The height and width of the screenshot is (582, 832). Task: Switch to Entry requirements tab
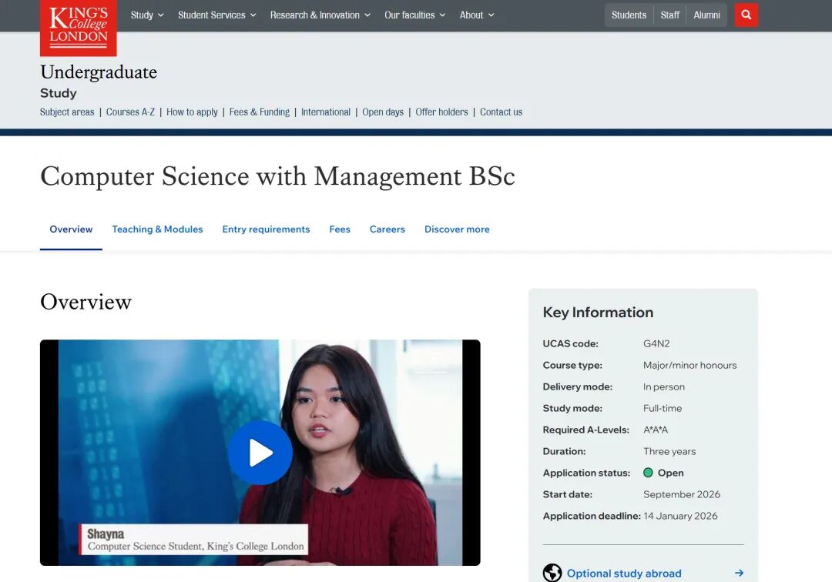point(266,229)
